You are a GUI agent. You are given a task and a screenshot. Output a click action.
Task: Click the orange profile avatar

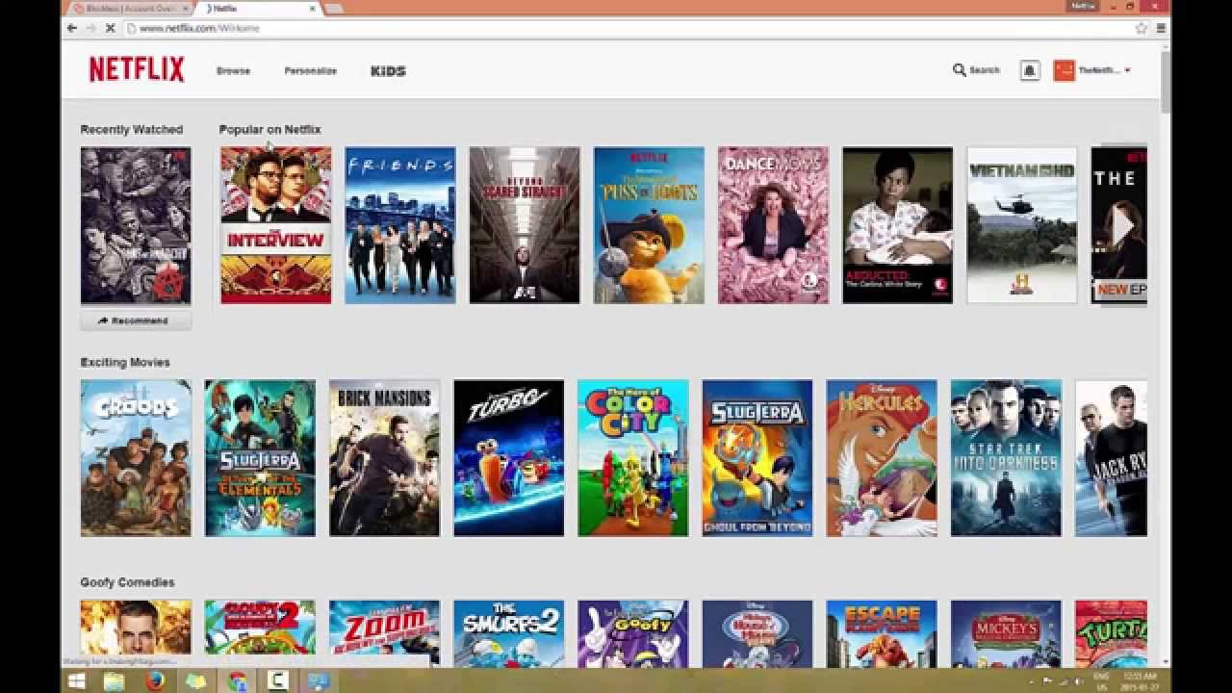pyautogui.click(x=1064, y=70)
